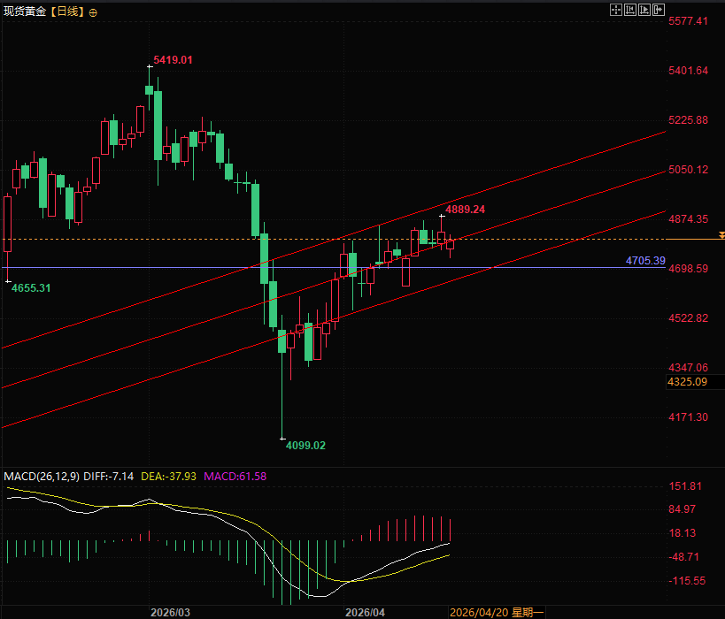The height and width of the screenshot is (619, 725).
Task: Toggle the crosshair cursor icon
Action: [x=616, y=10]
